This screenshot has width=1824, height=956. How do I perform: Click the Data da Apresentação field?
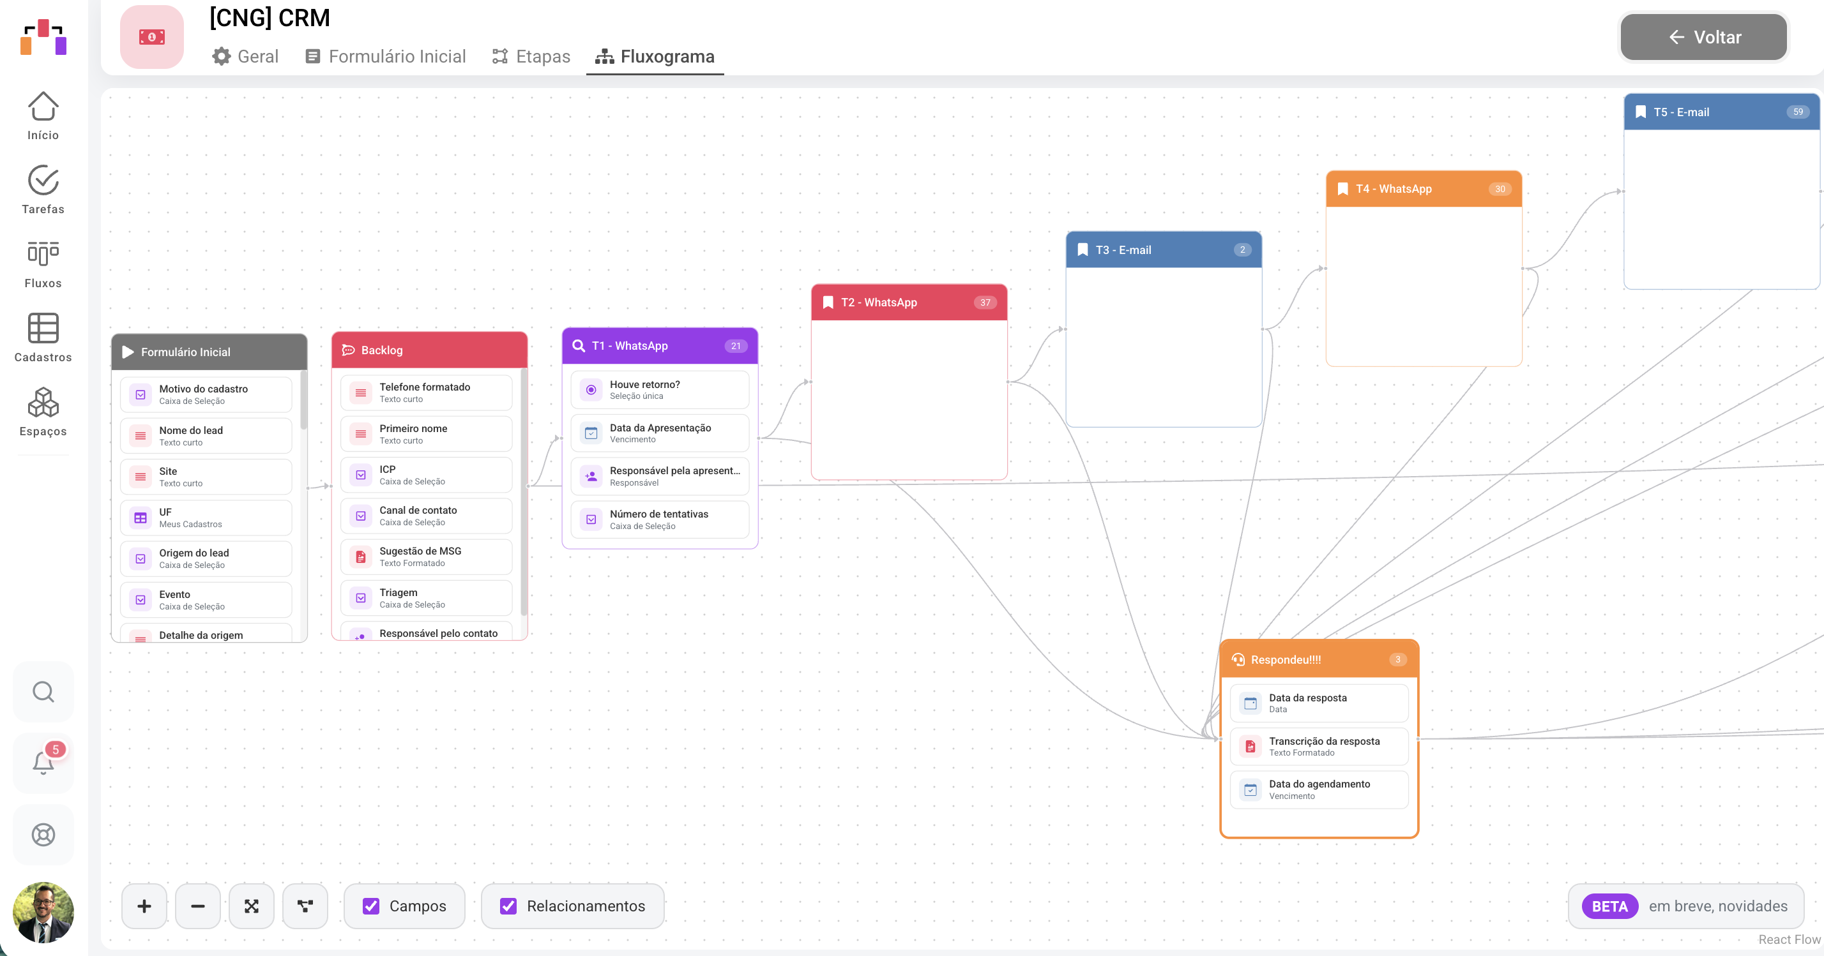(660, 433)
